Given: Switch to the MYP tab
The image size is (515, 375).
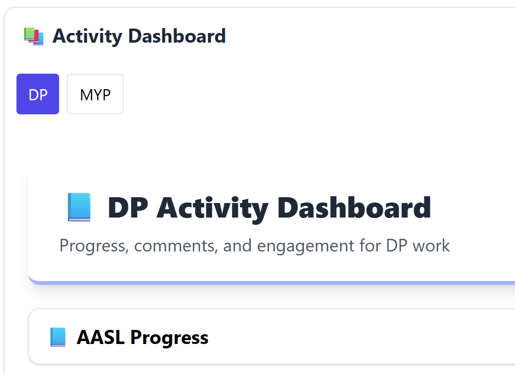Looking at the screenshot, I should click(95, 94).
